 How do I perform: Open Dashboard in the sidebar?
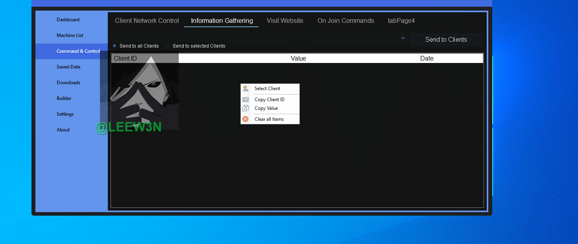click(68, 20)
